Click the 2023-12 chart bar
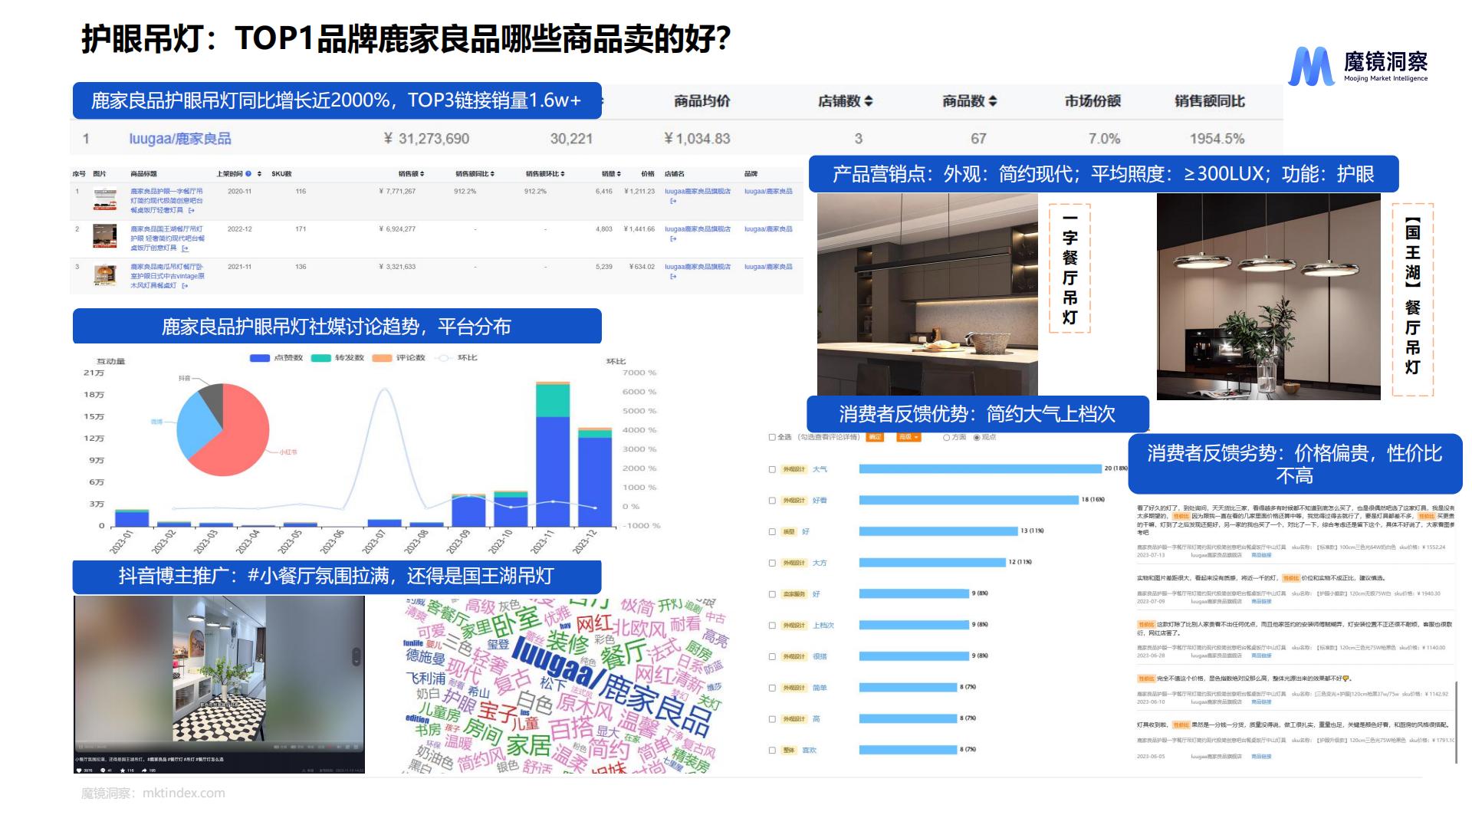Viewport: 1472px width, 828px height. 595,477
